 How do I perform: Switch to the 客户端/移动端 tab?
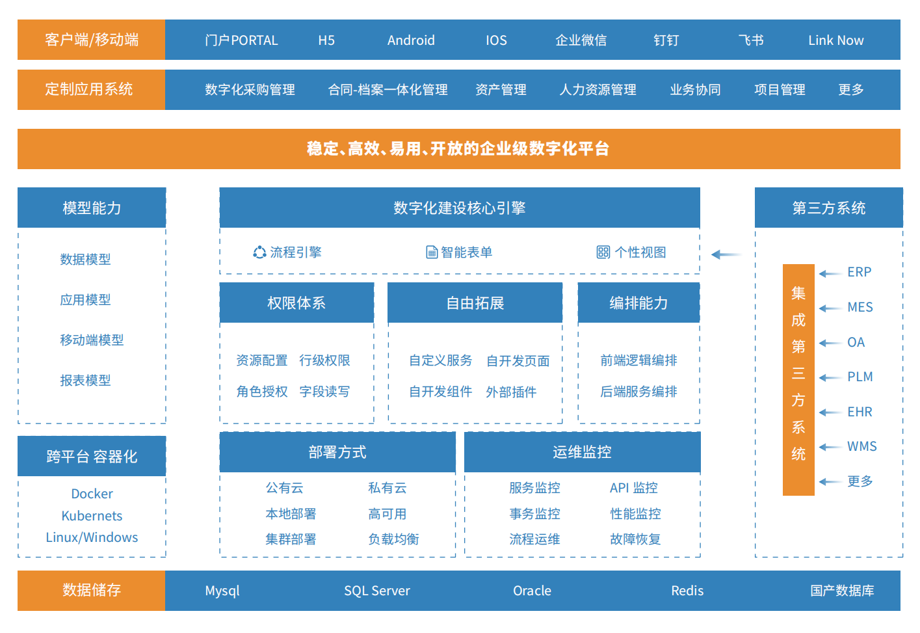[91, 40]
